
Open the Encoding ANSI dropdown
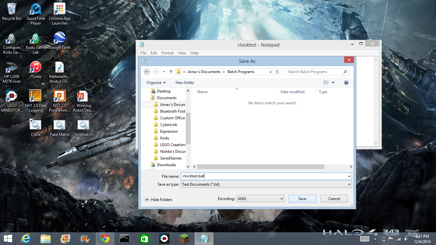point(260,198)
